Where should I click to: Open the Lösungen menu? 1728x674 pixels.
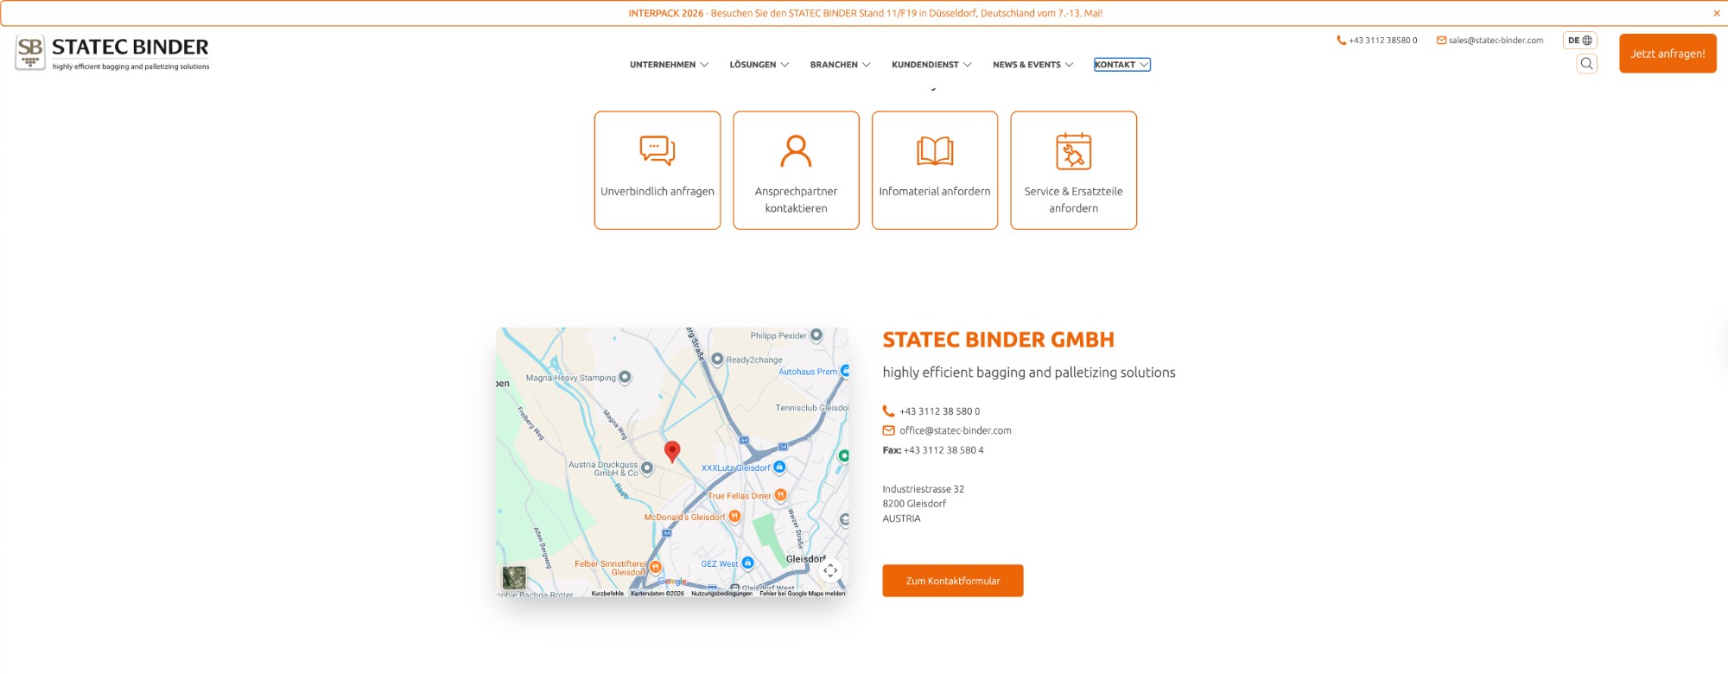(x=753, y=65)
